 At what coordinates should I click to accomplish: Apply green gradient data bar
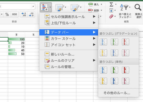click(x=115, y=42)
